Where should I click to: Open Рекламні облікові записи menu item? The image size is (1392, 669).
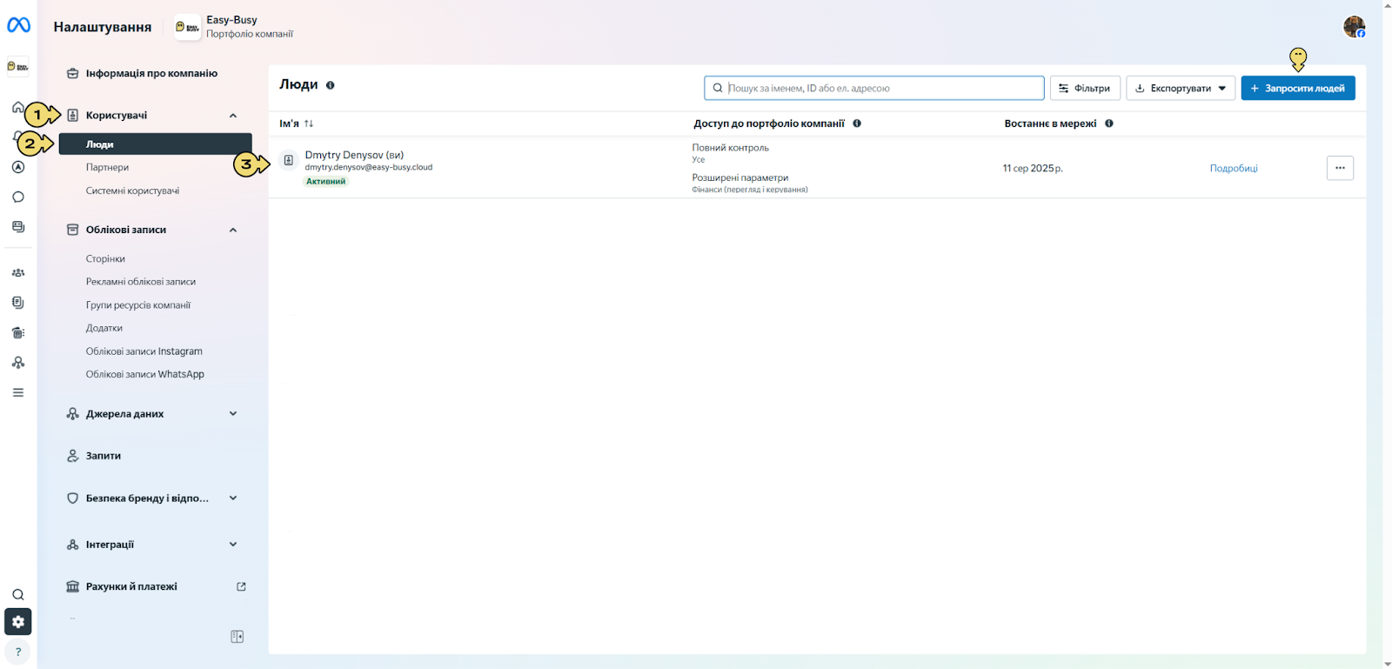[141, 282]
